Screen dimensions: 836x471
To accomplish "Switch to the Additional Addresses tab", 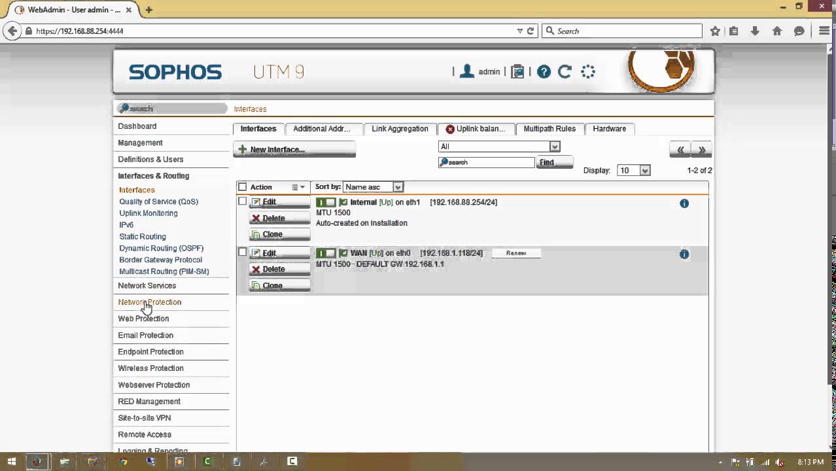I will [x=323, y=129].
